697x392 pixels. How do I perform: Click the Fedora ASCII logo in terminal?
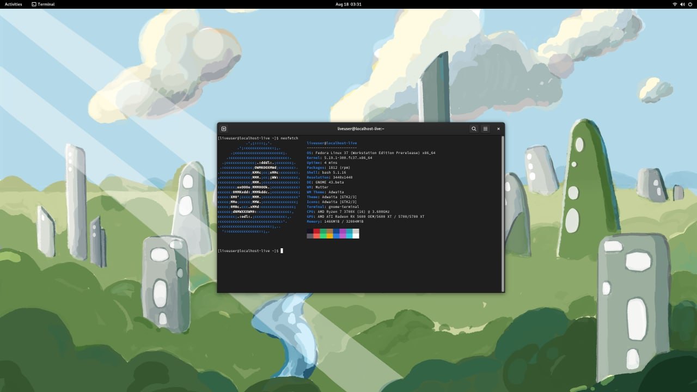[x=259, y=187]
